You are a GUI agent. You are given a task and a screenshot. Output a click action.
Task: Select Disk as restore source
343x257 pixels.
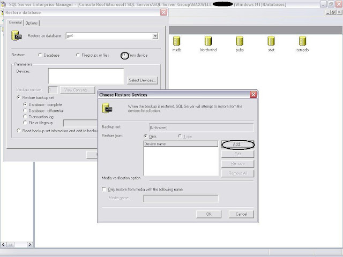click(x=145, y=136)
